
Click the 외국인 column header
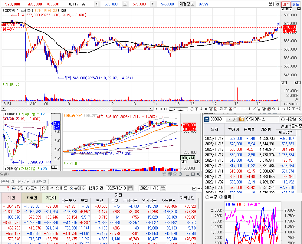click(x=31, y=198)
